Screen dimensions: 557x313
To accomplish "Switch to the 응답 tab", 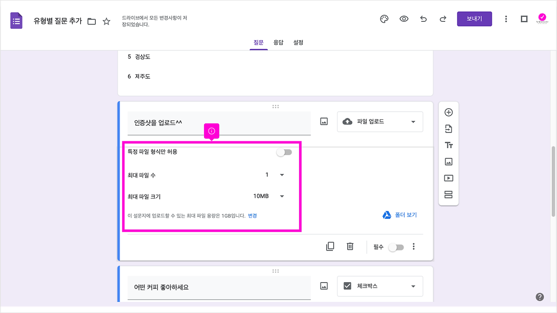I will tap(278, 42).
